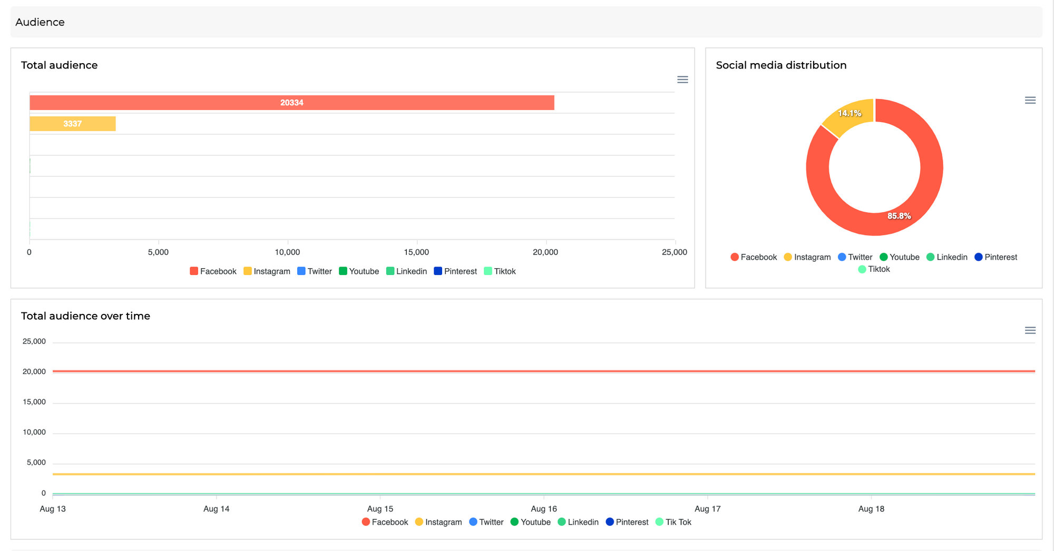Open Social media distribution chart menu icon

(x=1030, y=100)
